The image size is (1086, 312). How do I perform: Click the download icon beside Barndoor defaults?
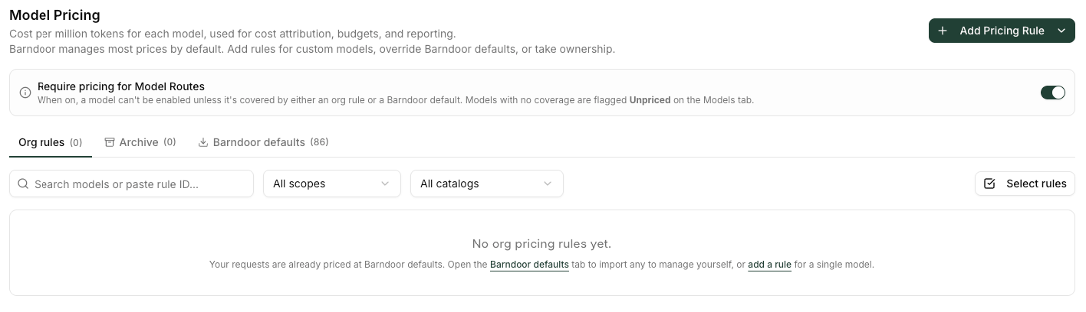(x=203, y=142)
